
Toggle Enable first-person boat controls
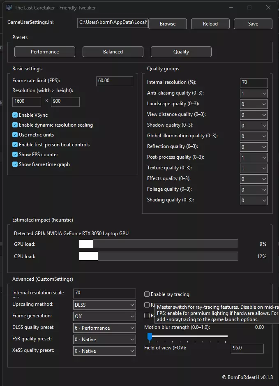click(x=15, y=145)
